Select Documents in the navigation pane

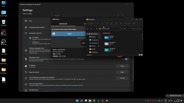click(94, 40)
